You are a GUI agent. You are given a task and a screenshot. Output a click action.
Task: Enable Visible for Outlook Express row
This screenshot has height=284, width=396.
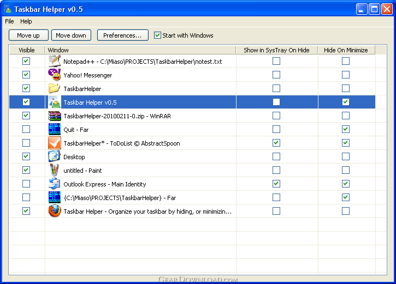pyautogui.click(x=26, y=184)
